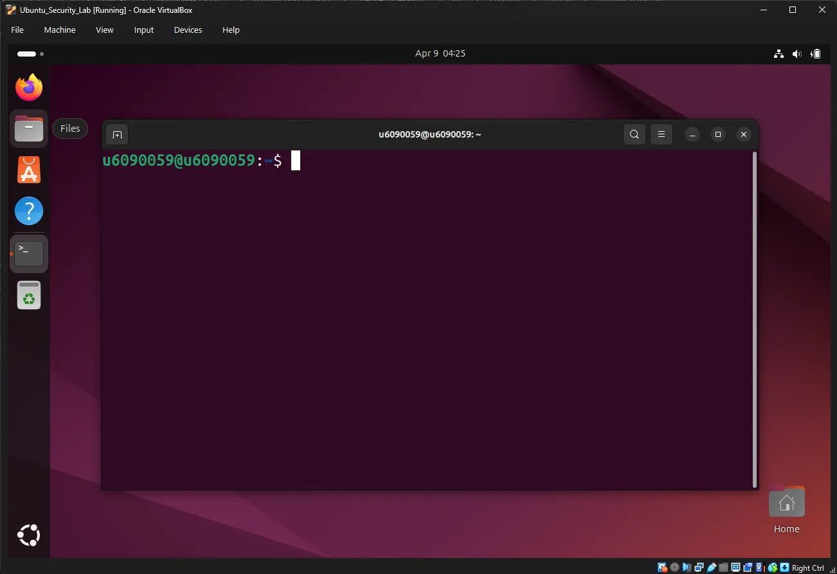Open the terminal hamburger menu
837x574 pixels.
[x=661, y=134]
